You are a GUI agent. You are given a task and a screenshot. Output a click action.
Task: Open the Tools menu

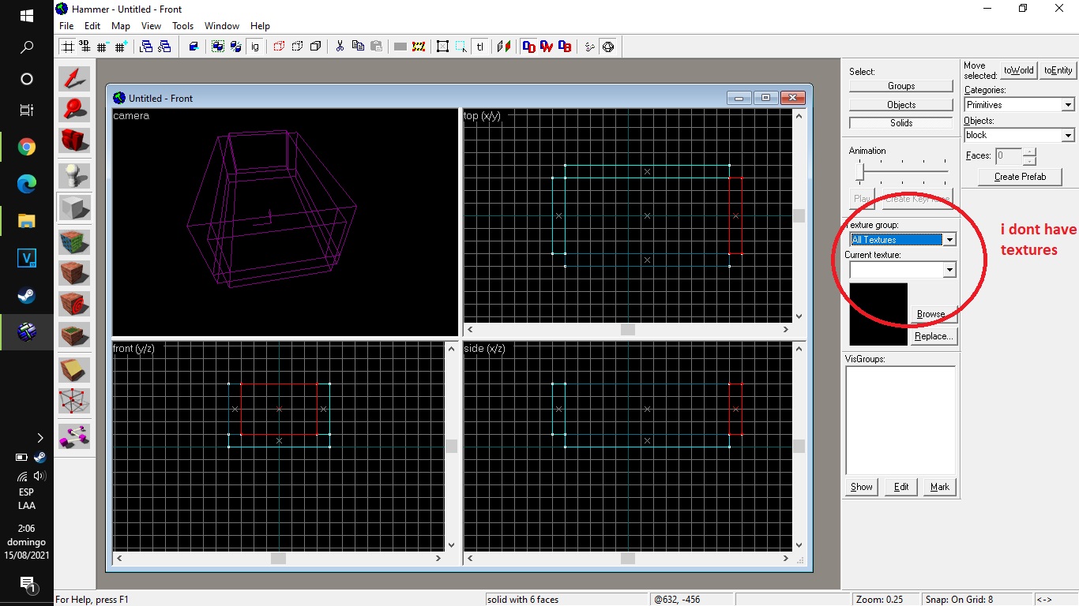[182, 25]
